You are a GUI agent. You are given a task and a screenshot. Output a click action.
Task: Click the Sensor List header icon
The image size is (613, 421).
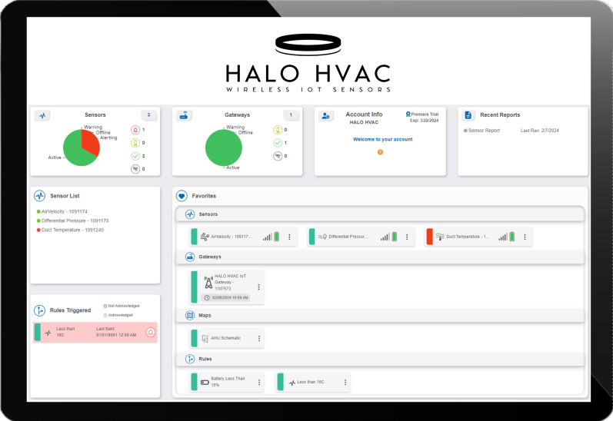[39, 196]
